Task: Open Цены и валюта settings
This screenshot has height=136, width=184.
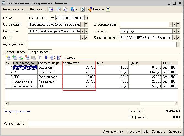Action: 13,9
